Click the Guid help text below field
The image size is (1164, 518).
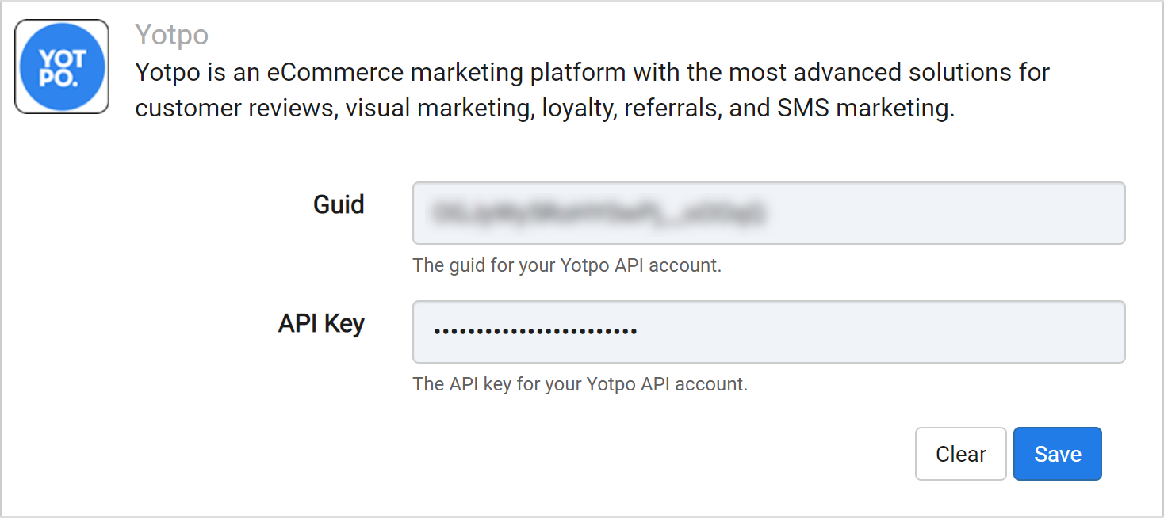(567, 265)
